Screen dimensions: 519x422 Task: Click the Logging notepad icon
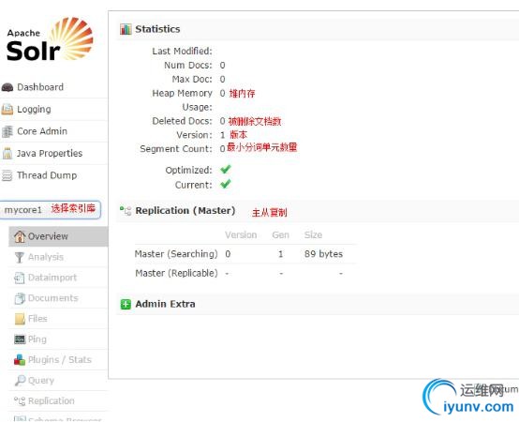(x=7, y=110)
